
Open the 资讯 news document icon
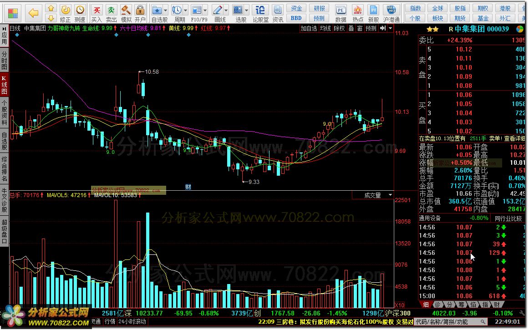278,13
